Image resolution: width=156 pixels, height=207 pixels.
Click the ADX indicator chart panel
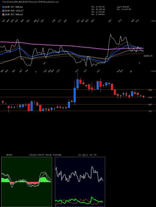pyautogui.click(x=80, y=182)
